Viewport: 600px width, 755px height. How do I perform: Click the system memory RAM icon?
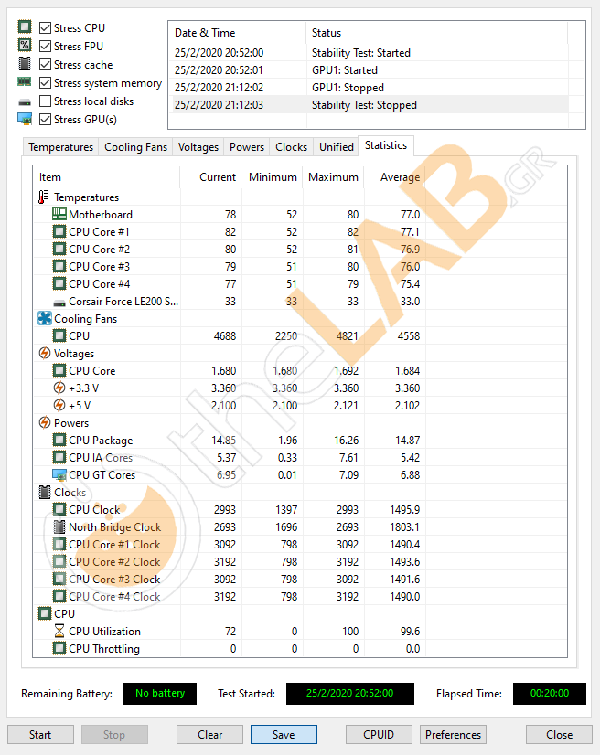point(25,82)
